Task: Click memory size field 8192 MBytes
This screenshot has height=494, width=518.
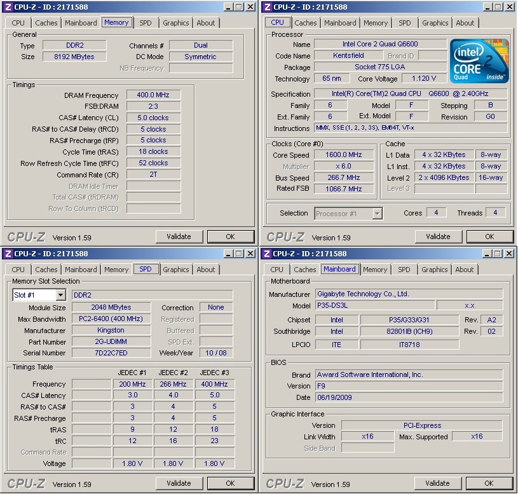Action: pyautogui.click(x=74, y=57)
